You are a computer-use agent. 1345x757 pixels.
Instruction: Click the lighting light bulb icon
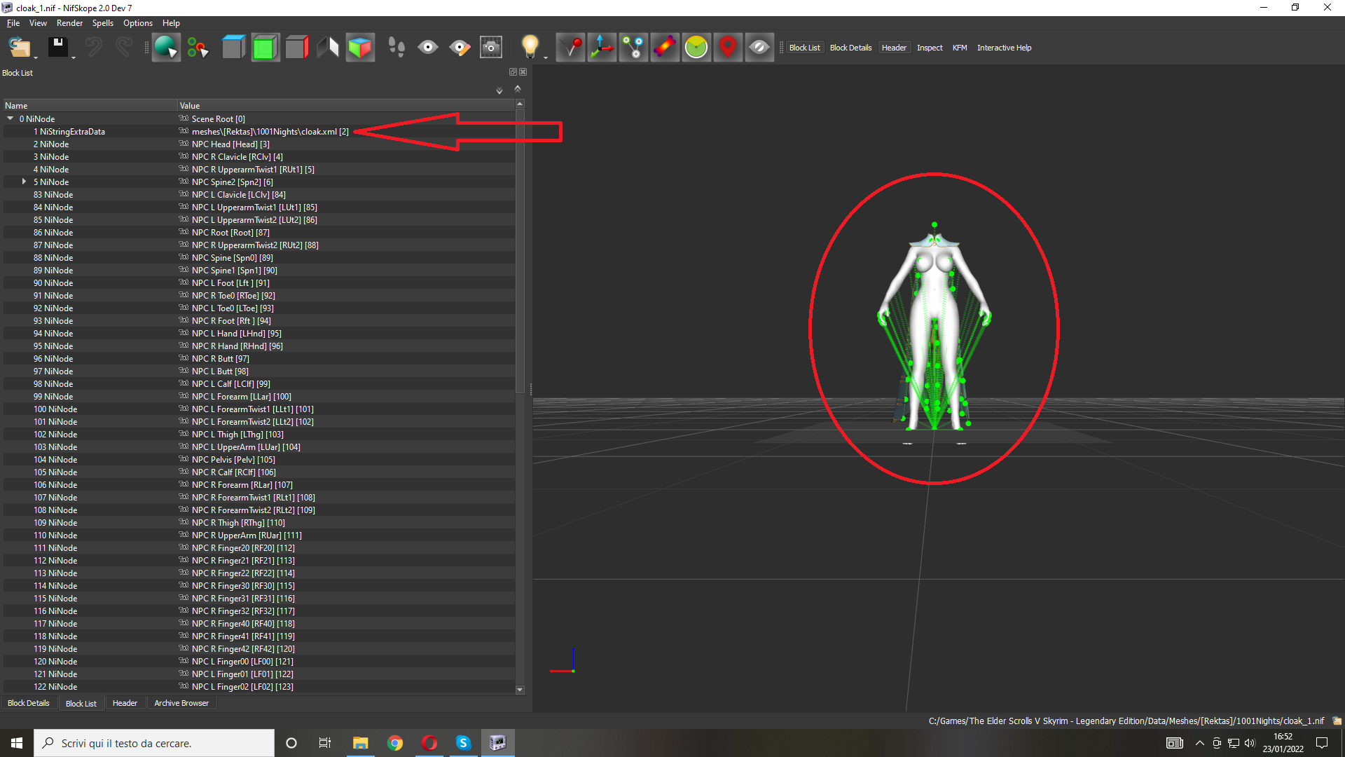point(530,47)
